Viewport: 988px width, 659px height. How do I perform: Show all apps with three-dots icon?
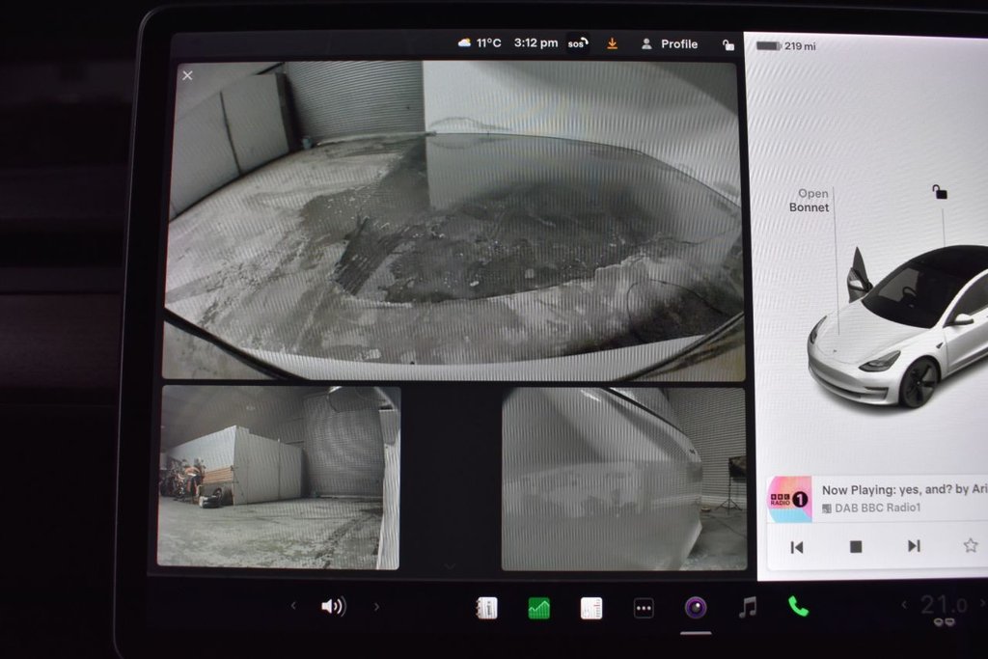click(x=644, y=608)
